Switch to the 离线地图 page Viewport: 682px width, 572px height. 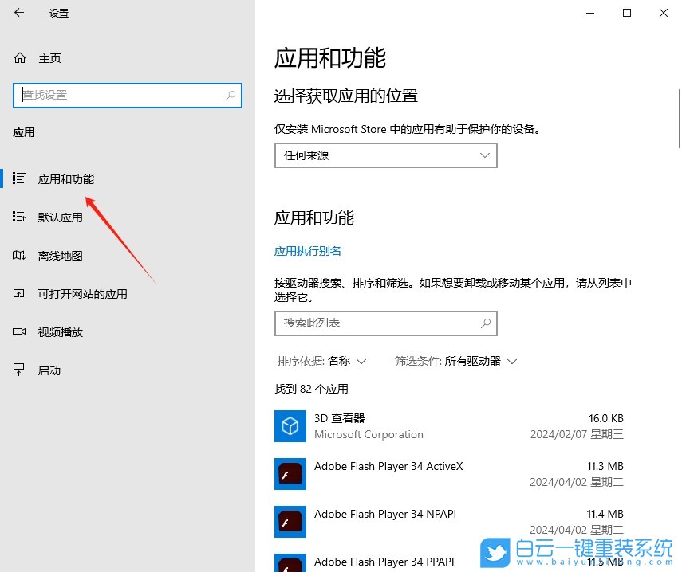point(59,255)
